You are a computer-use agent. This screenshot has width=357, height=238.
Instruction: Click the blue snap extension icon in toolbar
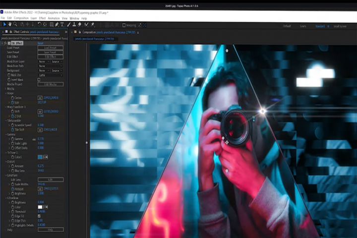(x=145, y=25)
